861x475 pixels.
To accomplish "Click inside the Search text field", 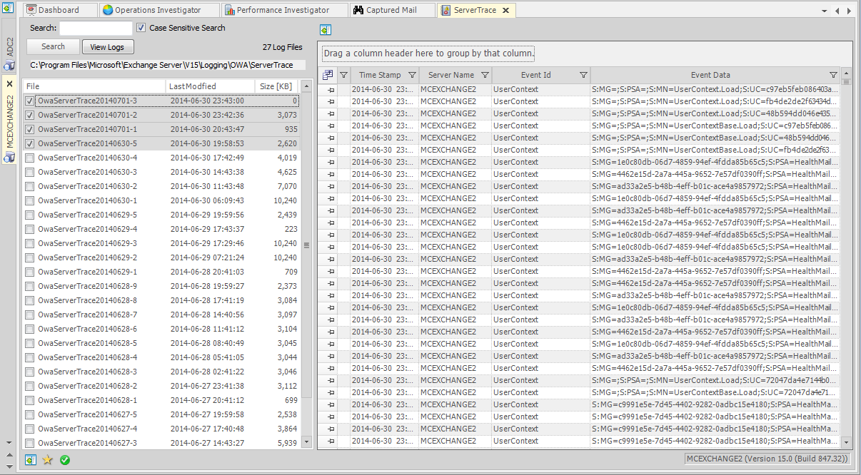I will pos(96,28).
